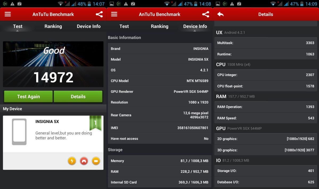The image size is (319, 189).
Task: Tap the Model INSIGNIA 5X row
Action: pos(160,59)
